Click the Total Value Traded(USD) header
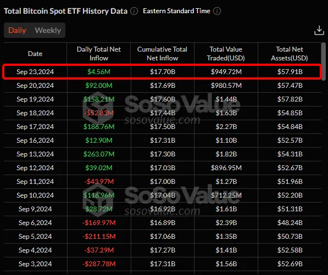328x275 pixels. [x=226, y=54]
